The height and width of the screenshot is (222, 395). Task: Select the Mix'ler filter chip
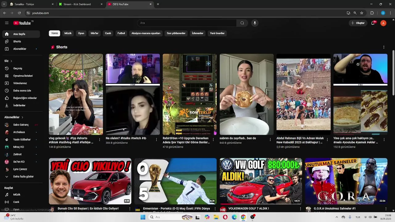coord(94,33)
